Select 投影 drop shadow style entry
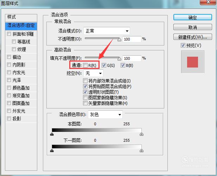 (21, 119)
